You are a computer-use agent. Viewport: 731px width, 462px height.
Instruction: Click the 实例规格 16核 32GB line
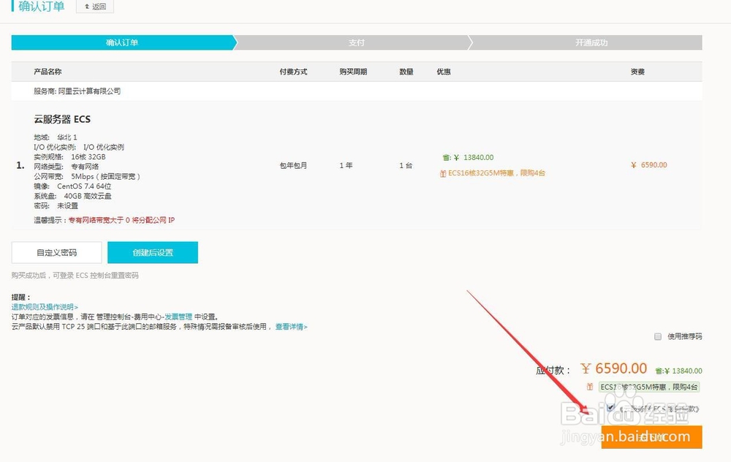69,156
